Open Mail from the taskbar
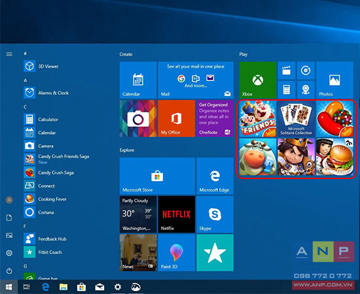This screenshot has width=360, height=294. pyautogui.click(x=99, y=287)
